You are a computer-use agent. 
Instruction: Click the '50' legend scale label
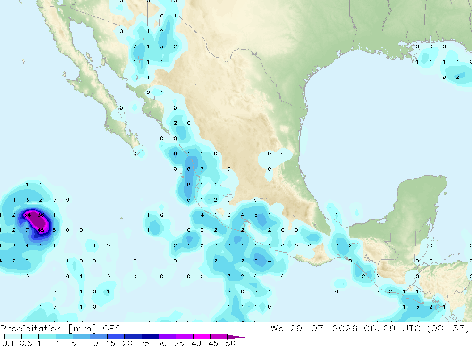coord(230,343)
